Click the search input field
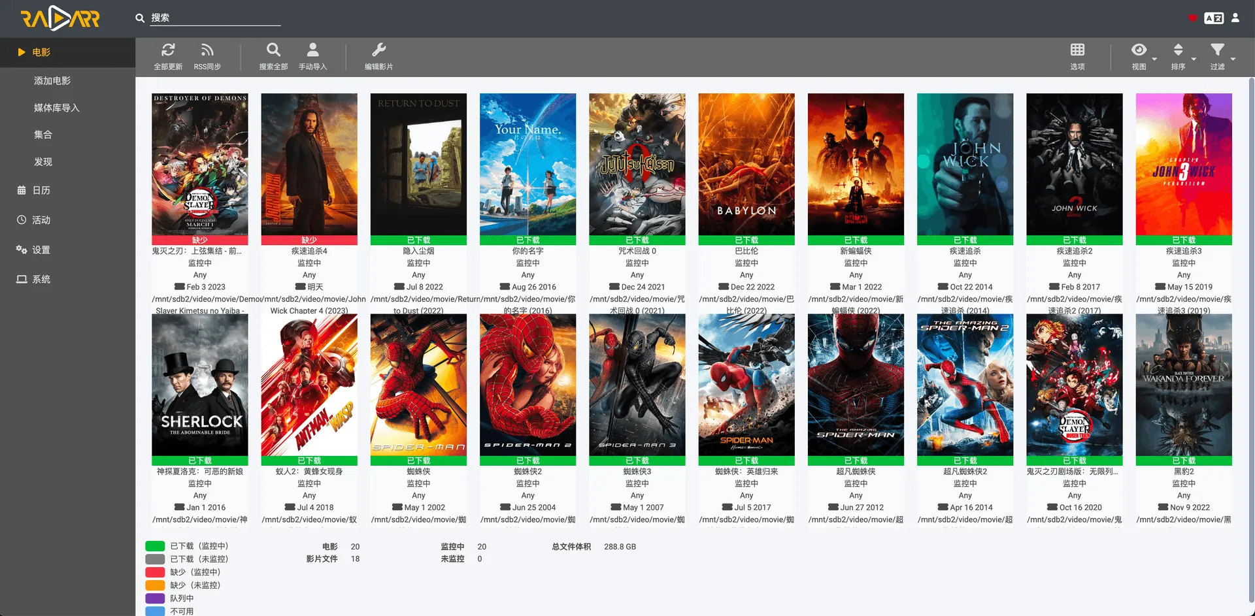The width and height of the screenshot is (1255, 616). tap(215, 18)
